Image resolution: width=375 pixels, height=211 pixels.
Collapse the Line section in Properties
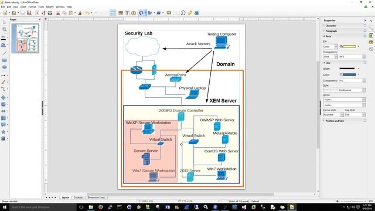(328, 63)
